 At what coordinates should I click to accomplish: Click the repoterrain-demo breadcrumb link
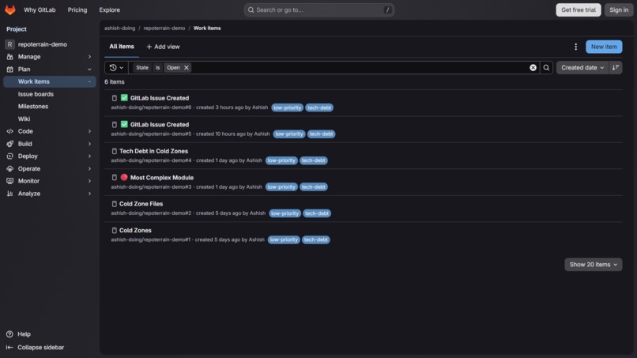point(164,28)
